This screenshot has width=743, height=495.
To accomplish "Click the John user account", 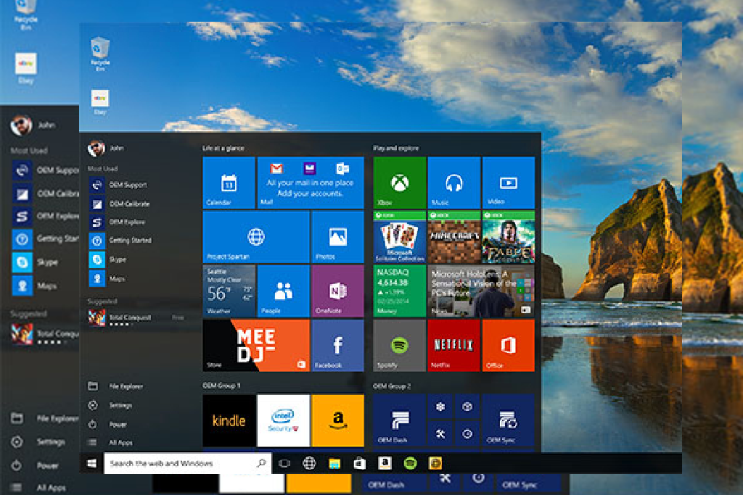I will click(106, 149).
